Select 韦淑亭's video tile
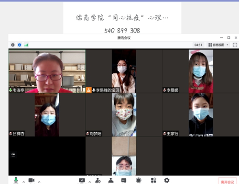The image size is (239, 184). [x=47, y=71]
